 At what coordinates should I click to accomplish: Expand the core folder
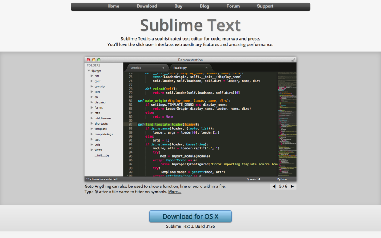92,92
